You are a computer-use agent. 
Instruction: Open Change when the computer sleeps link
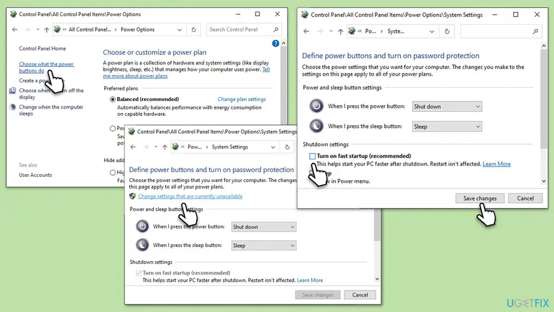51,110
